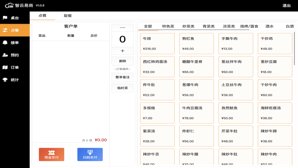Click the 删除 delete button

point(123,61)
